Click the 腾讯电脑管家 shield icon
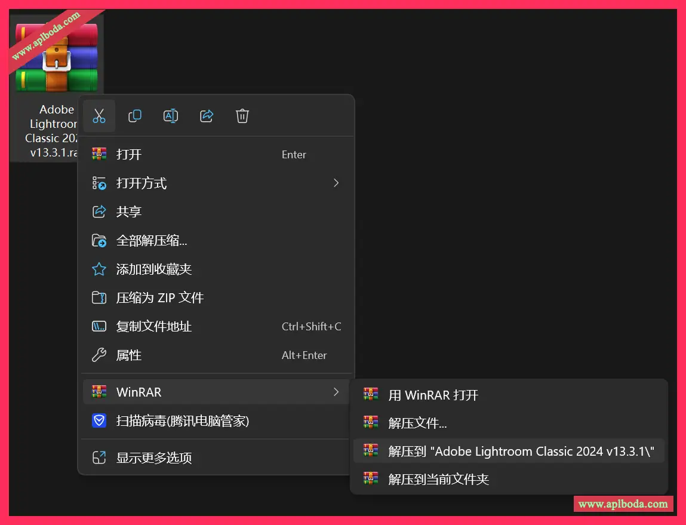This screenshot has width=686, height=525. pyautogui.click(x=99, y=422)
